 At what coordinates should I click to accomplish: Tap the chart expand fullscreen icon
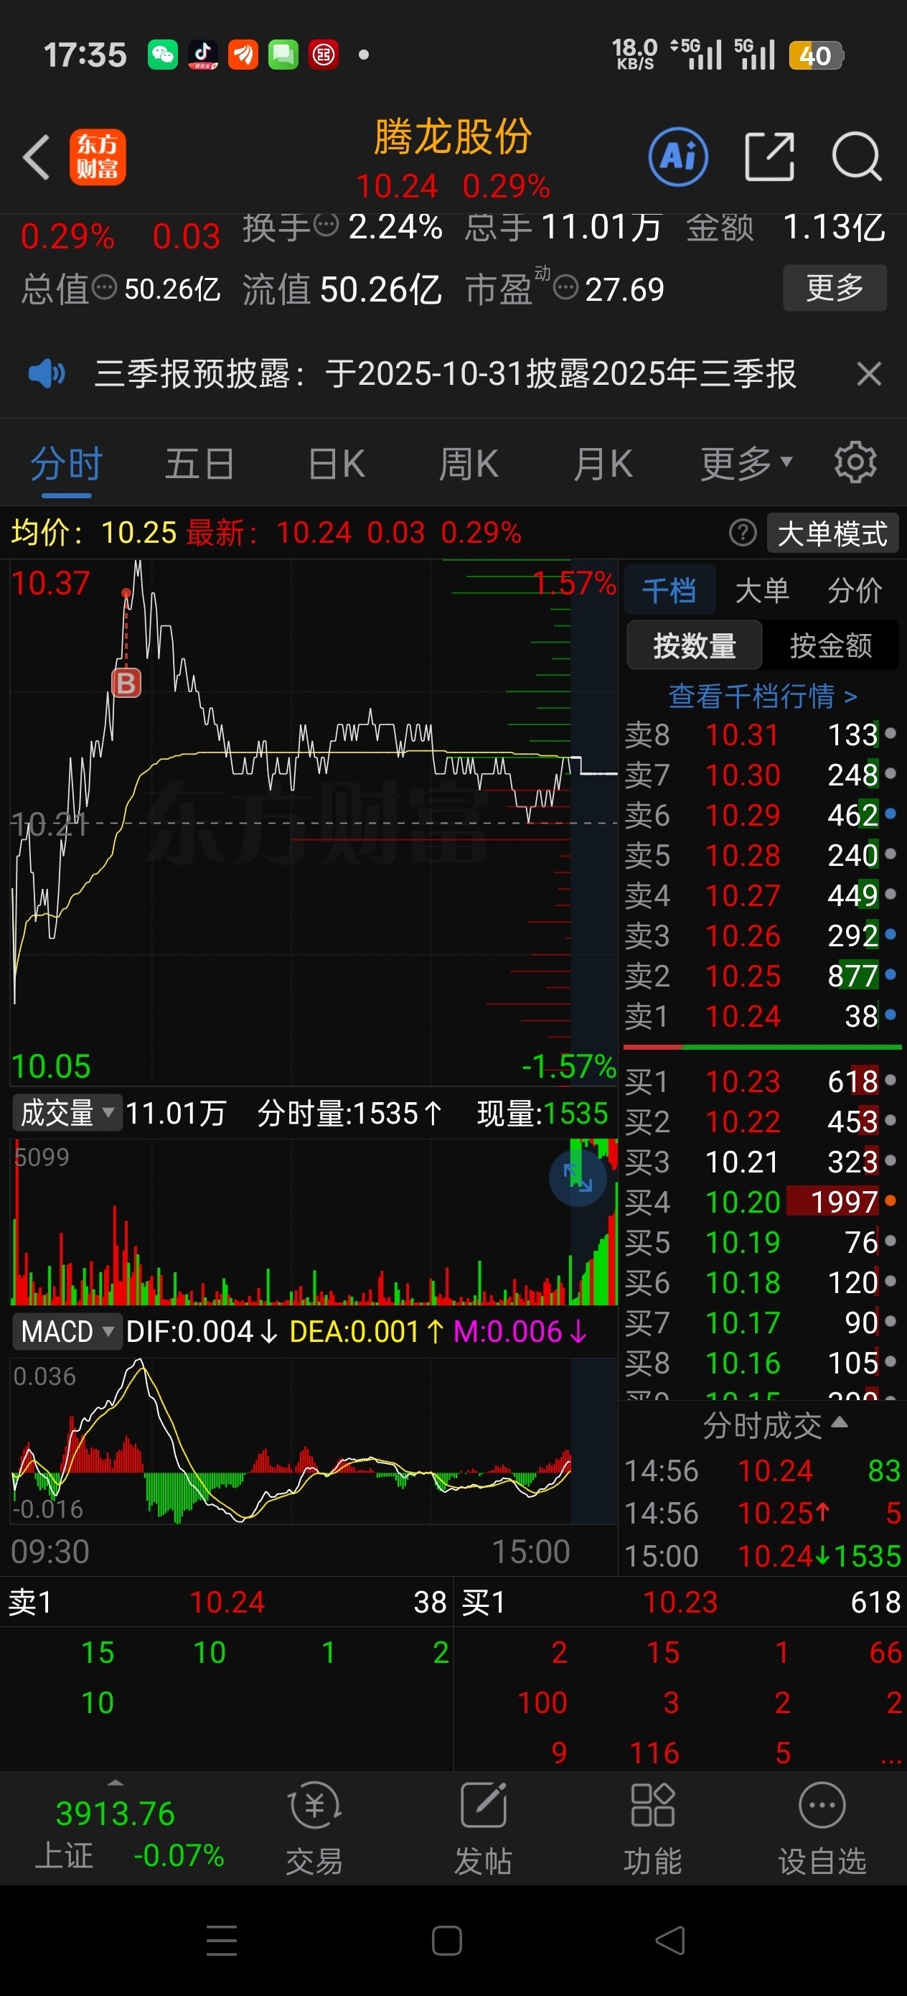coord(577,1177)
